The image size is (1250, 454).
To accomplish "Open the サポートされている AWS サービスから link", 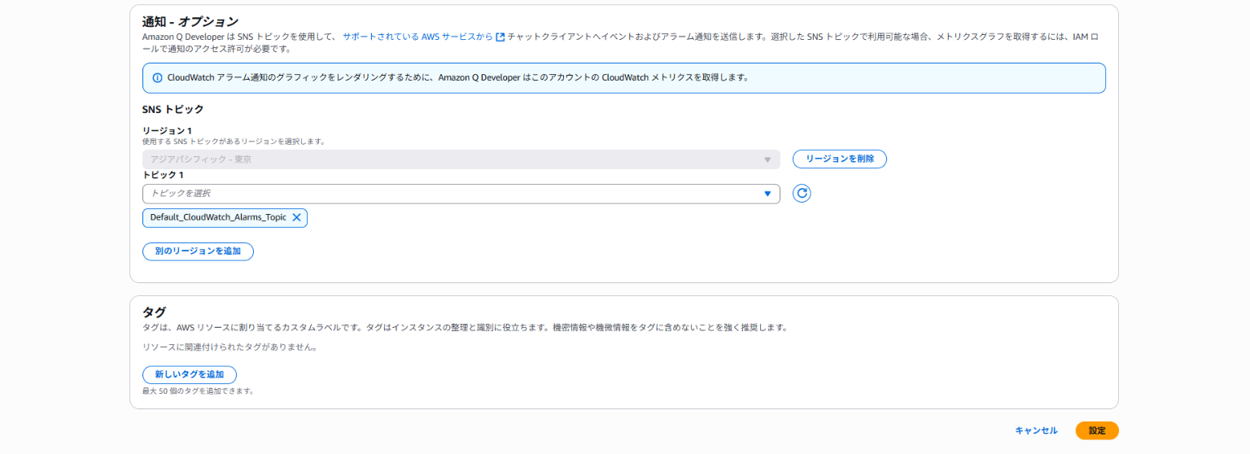I will point(417,37).
